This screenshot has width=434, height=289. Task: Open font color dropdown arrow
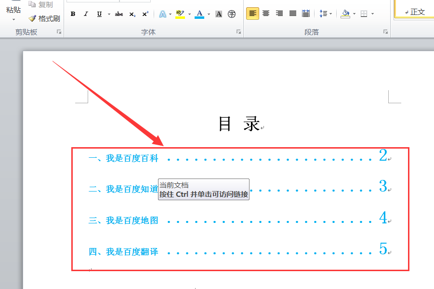coord(209,14)
